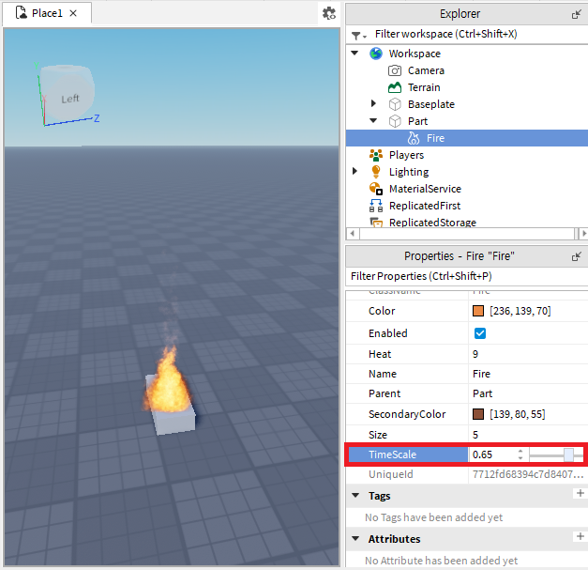Increase TimeScale with the up stepper arrow

[x=520, y=451]
